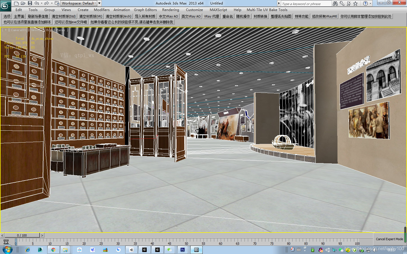This screenshot has width=407, height=254.
Task: Click the 0/100 time slider
Action: (21, 235)
